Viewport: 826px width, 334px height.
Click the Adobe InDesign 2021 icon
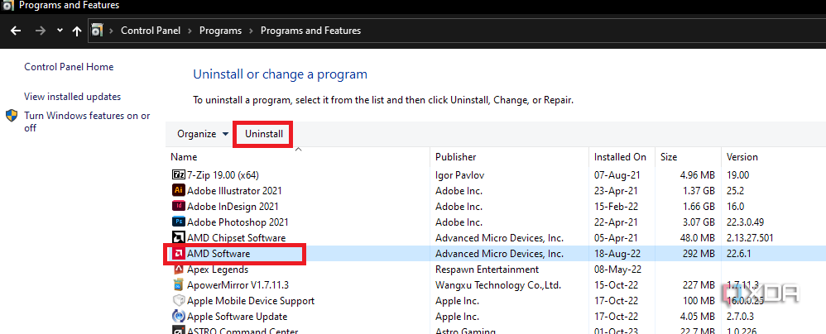click(178, 207)
